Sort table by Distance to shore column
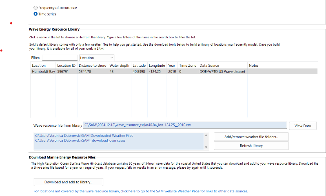 click(x=93, y=65)
